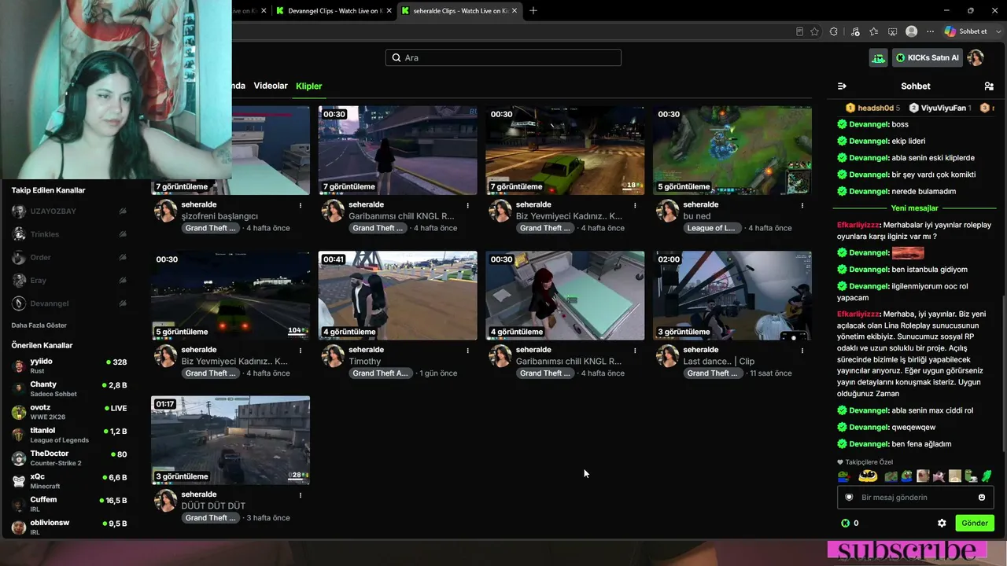1007x566 pixels.
Task: Open yyiido recommended channel
Action: 69,366
